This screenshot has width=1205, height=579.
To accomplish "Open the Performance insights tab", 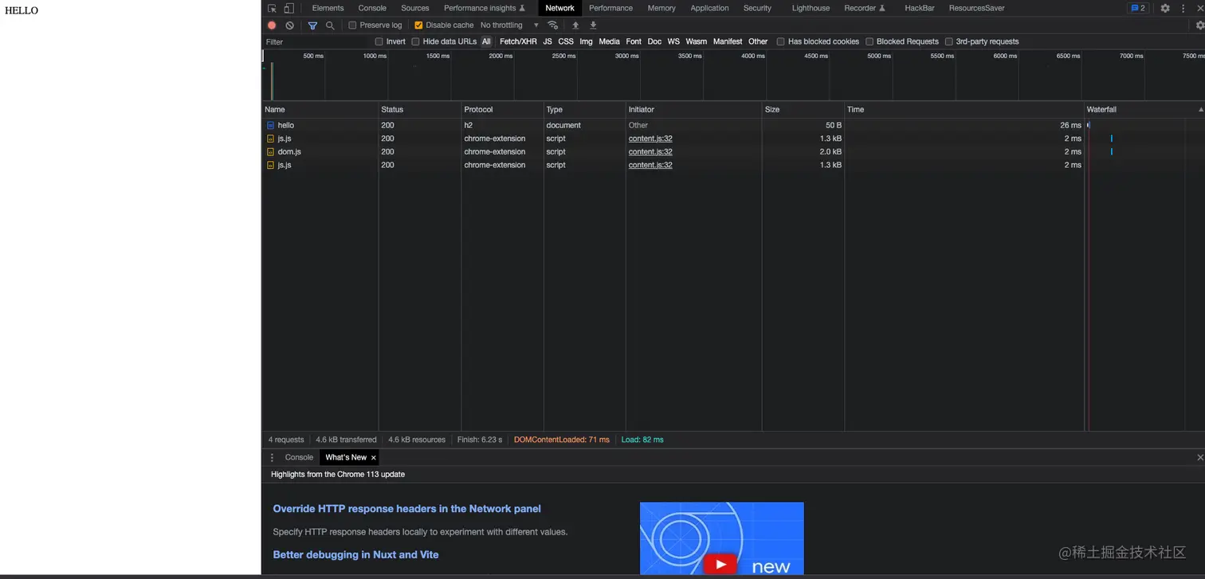I will click(485, 8).
